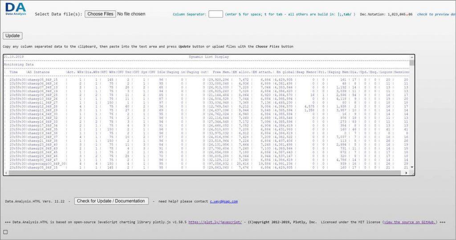Screen dimensions: 456x240
Task: Click the chaerp16_S4P_33 instance row
Action: coord(206,122)
